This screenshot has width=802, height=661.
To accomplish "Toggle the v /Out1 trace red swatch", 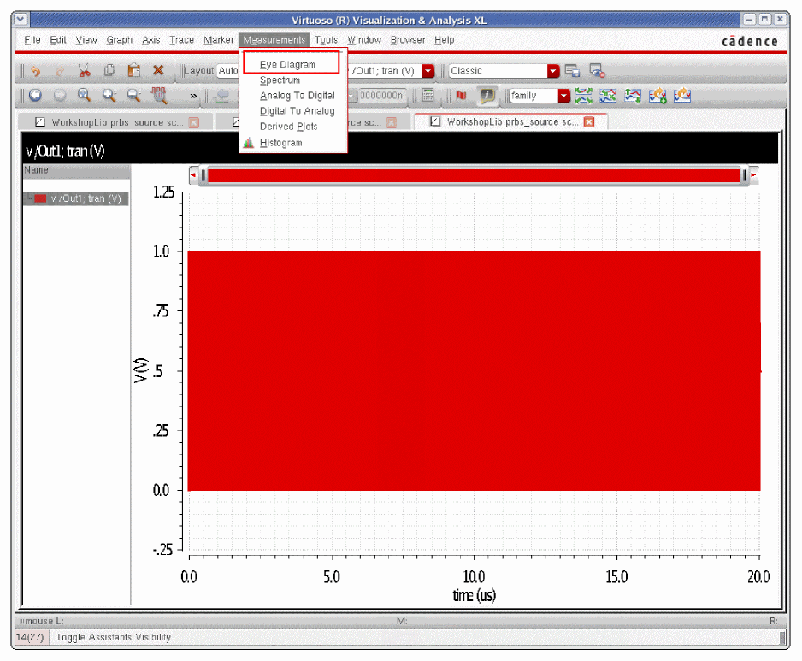I will (40, 198).
